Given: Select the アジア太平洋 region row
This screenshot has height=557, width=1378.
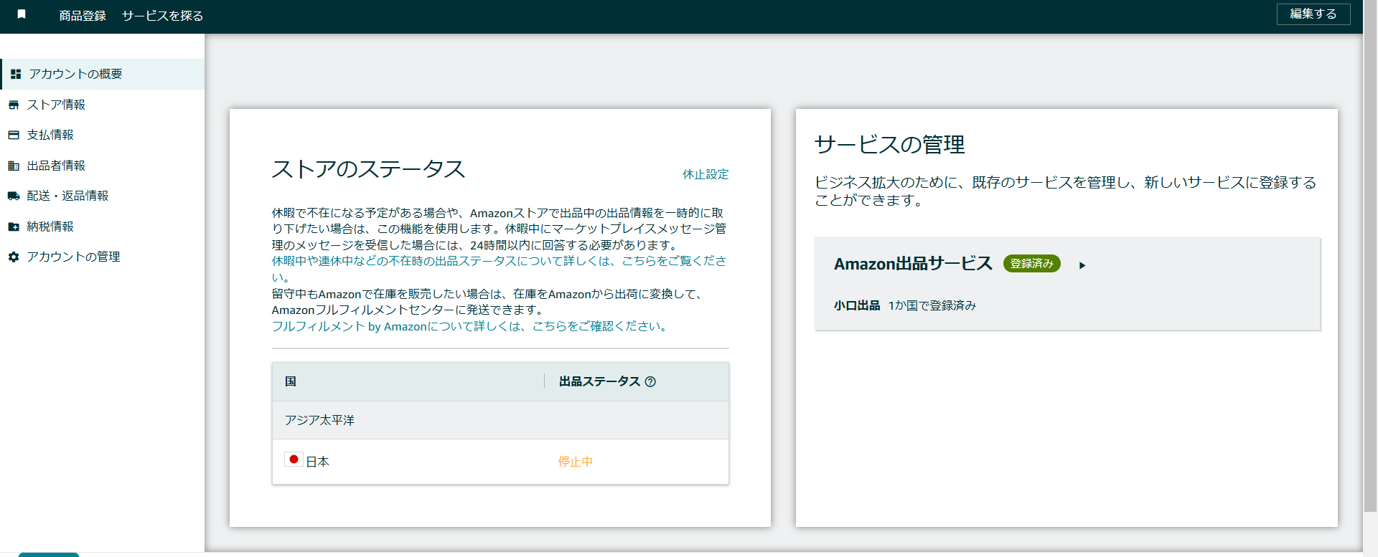Looking at the screenshot, I should click(500, 420).
